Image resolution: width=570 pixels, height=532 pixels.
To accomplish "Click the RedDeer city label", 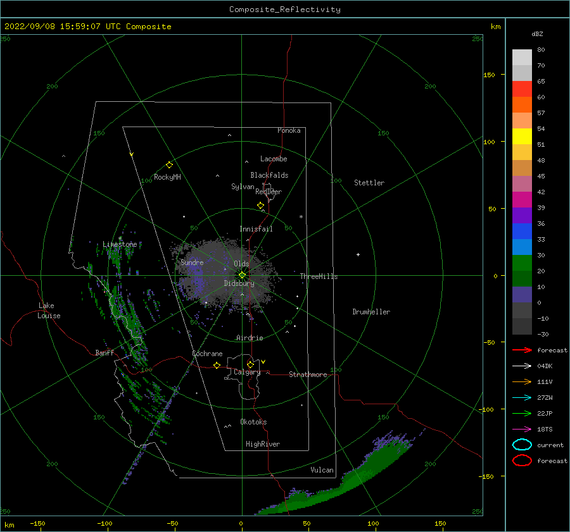I will click(x=269, y=192).
